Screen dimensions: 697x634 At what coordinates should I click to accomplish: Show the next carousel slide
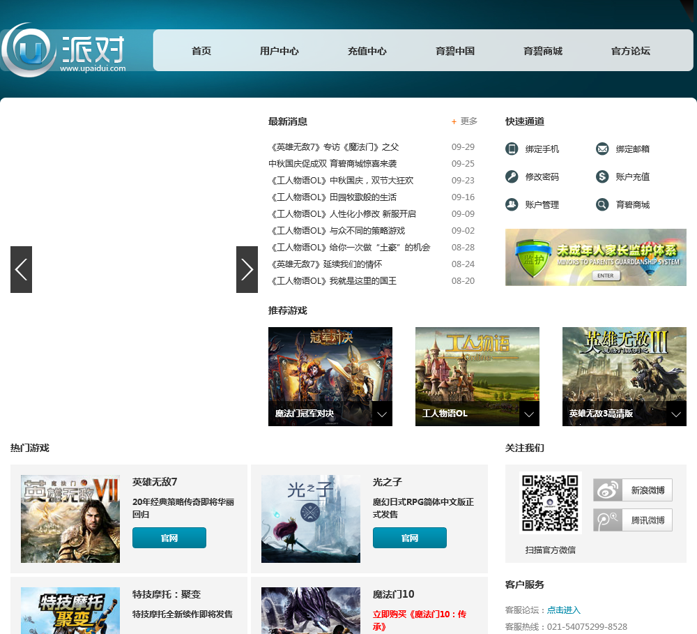coord(247,269)
